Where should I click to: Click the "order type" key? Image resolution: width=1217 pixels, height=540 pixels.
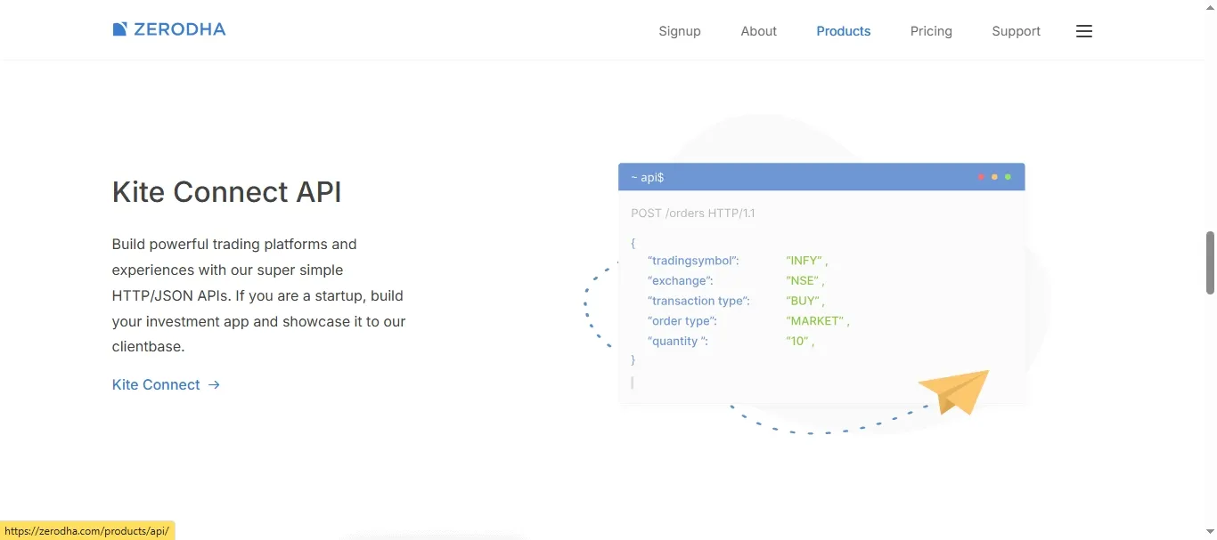(x=682, y=321)
